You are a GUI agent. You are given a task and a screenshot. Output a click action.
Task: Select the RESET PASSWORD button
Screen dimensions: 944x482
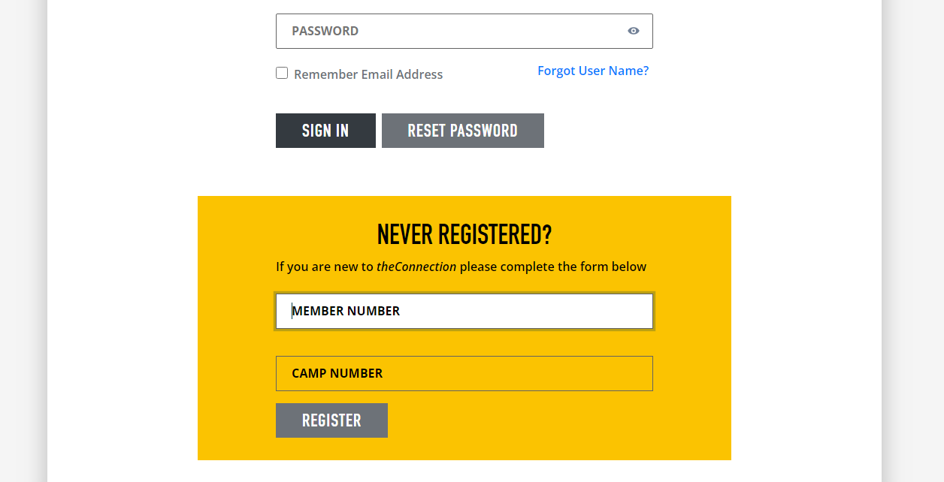[463, 131]
